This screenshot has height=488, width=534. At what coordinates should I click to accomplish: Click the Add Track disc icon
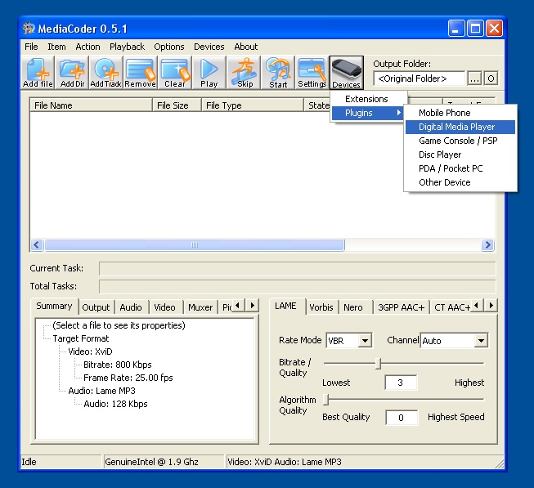tap(106, 73)
